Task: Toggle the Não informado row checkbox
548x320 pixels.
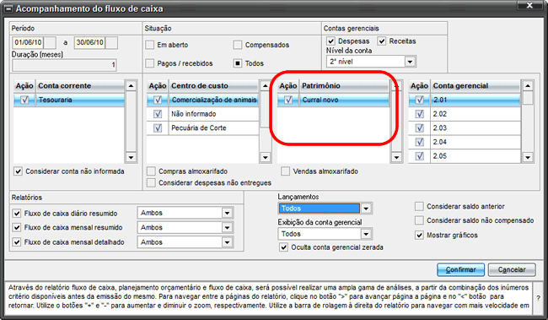Action: click(158, 114)
